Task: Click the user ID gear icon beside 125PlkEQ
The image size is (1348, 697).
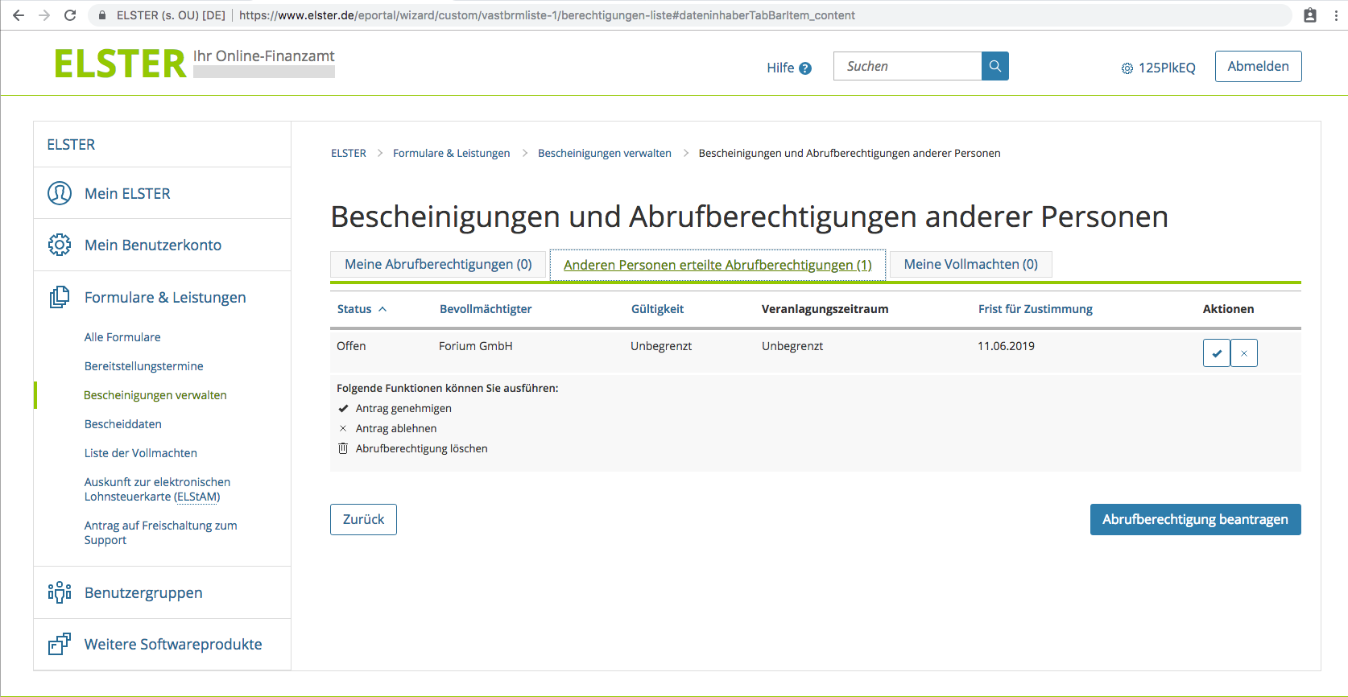Action: click(x=1127, y=68)
